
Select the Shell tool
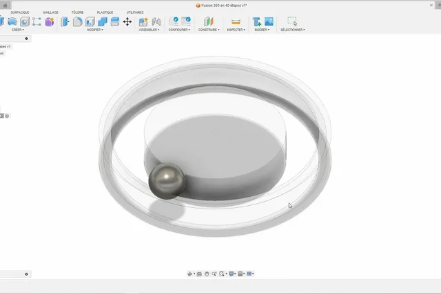pyautogui.click(x=90, y=22)
